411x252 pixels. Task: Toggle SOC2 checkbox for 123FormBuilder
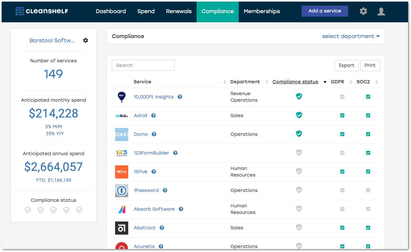(368, 153)
